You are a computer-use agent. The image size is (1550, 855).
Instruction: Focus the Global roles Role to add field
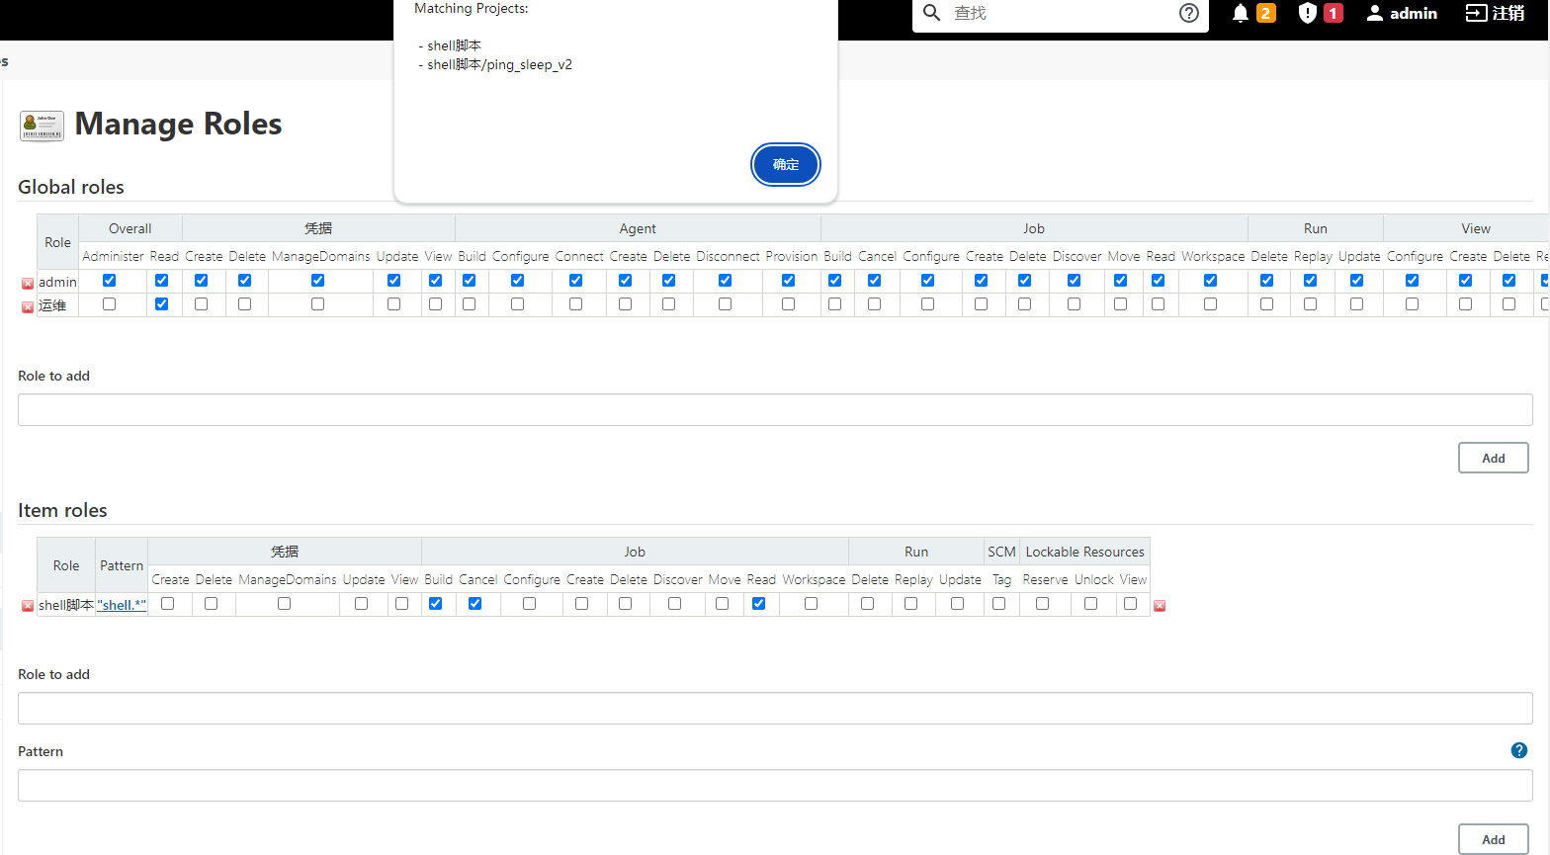click(x=775, y=410)
